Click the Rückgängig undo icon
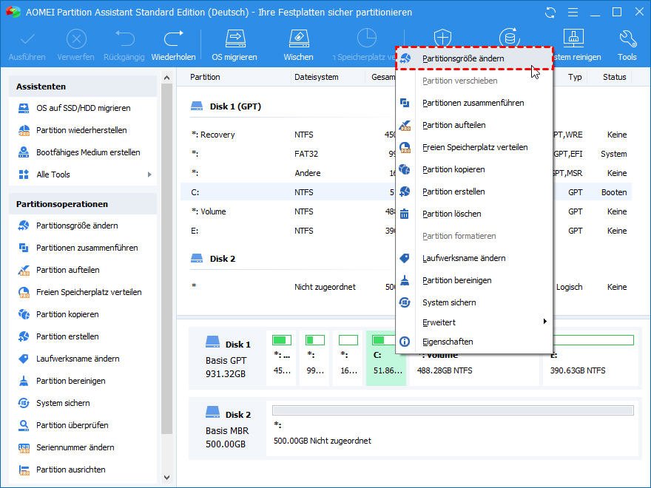651x488 pixels. [x=124, y=39]
